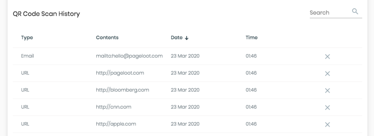Open the http://bloomberg.com link

(x=122, y=90)
